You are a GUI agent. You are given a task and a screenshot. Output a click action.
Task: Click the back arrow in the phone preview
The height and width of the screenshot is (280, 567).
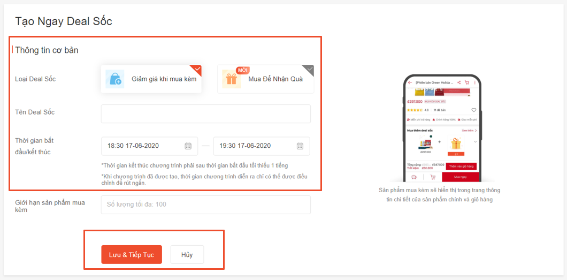(x=410, y=82)
